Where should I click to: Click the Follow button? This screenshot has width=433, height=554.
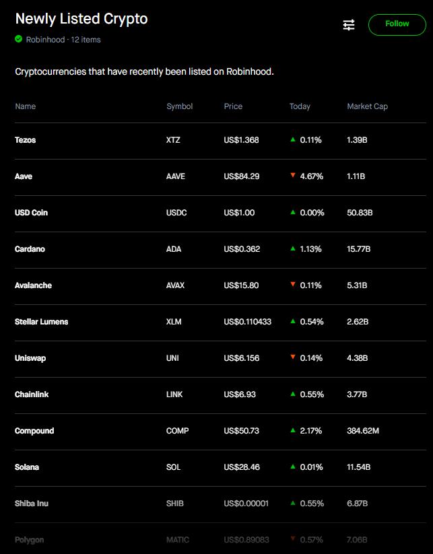click(x=397, y=24)
